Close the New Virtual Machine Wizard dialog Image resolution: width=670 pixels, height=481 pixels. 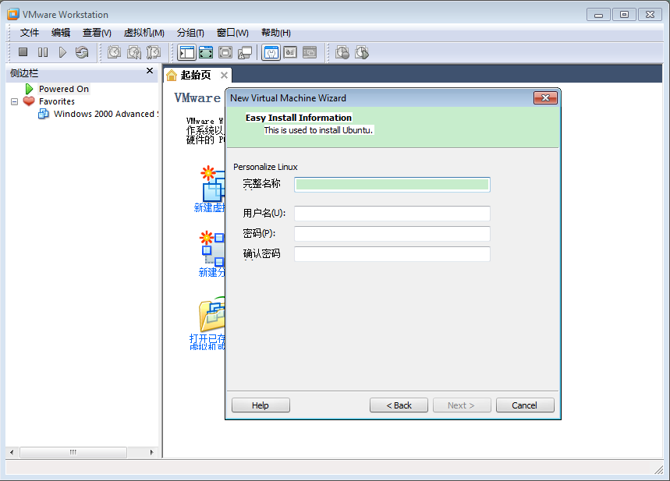[x=545, y=97]
